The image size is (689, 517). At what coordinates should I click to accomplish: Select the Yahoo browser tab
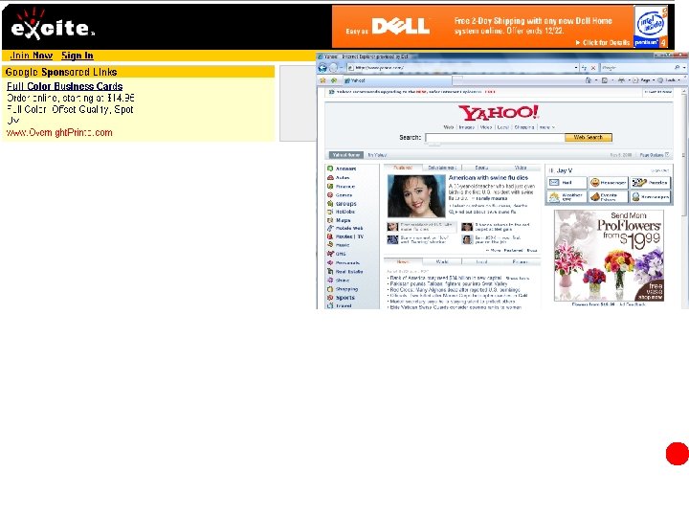397,80
